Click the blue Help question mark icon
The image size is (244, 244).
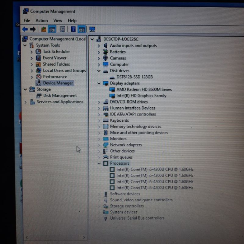point(73,29)
